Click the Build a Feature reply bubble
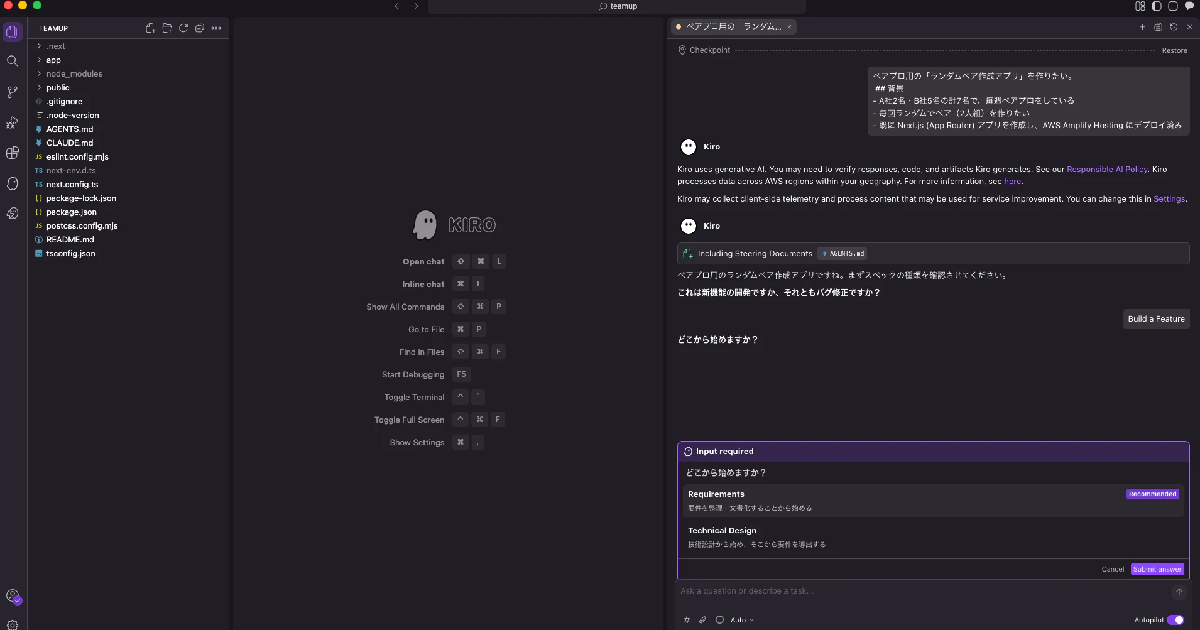This screenshot has width=1200, height=630. pyautogui.click(x=1156, y=319)
